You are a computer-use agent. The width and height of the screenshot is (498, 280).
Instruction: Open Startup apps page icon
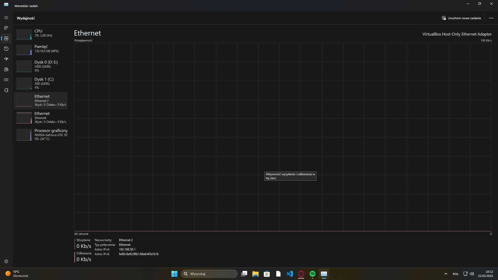click(x=6, y=59)
